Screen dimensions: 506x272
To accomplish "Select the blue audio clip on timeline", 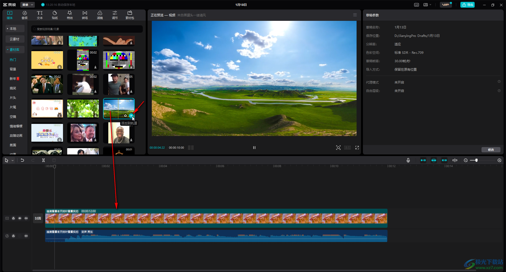I will tap(216, 236).
